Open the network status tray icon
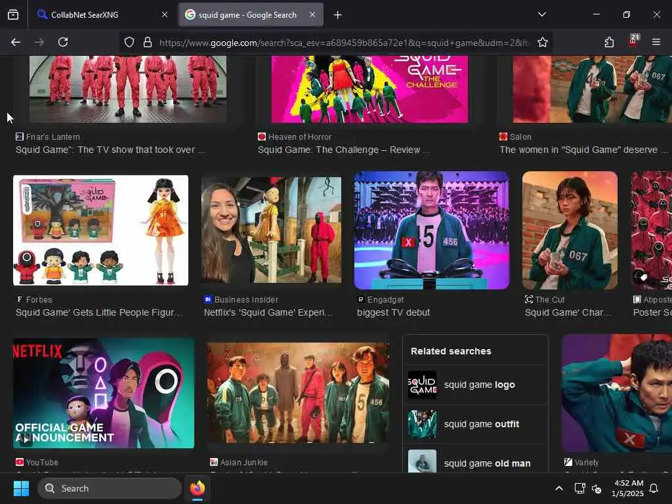The height and width of the screenshot is (504, 672). point(579,488)
